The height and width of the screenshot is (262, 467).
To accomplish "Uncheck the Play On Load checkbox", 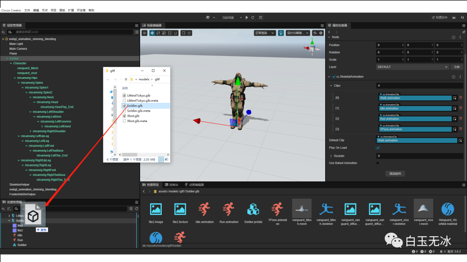I will coord(378,148).
